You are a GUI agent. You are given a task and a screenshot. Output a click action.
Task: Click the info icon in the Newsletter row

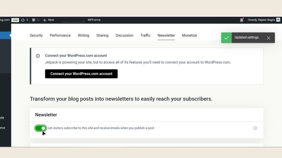(255, 128)
